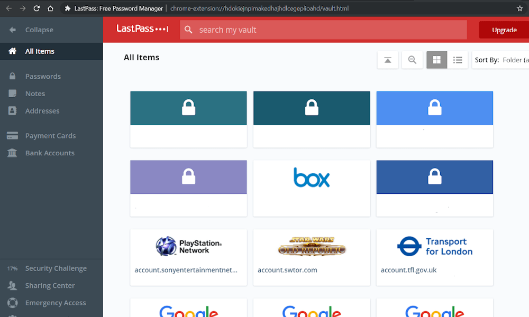Go forward in browser history
The height and width of the screenshot is (317, 529).
pos(23,8)
